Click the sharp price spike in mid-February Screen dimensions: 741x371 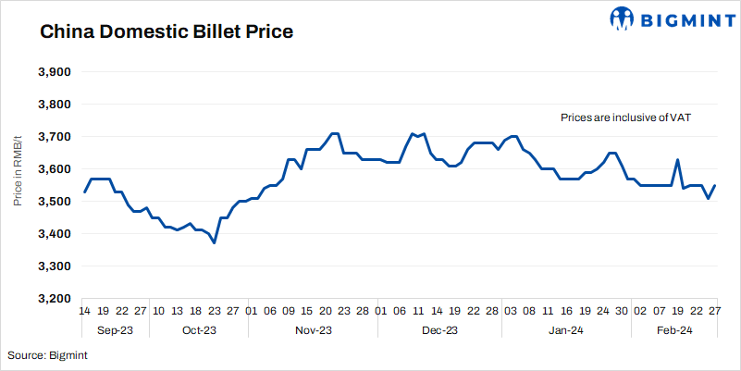pos(678,160)
